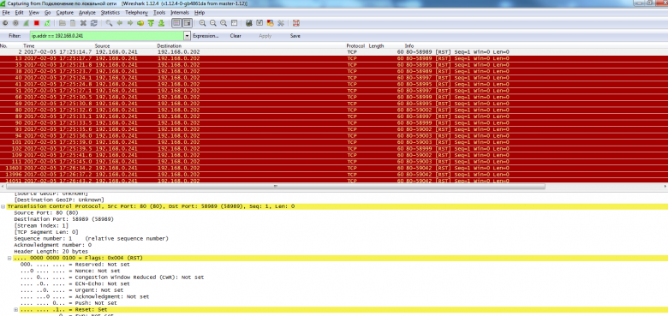Image resolution: width=668 pixels, height=316 pixels.
Task: Edit display filters from toolbar
Action: click(259, 23)
